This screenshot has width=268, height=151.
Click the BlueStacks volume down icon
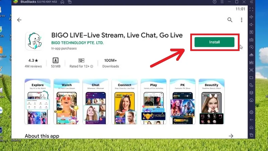click(x=251, y=24)
